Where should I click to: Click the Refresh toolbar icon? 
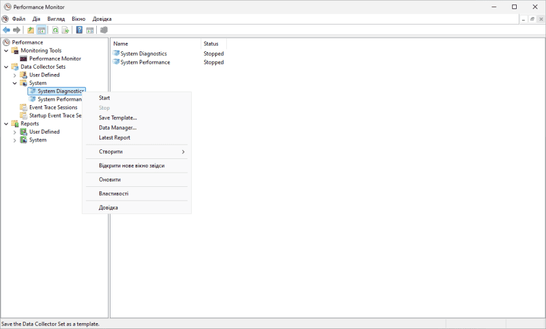coord(55,30)
